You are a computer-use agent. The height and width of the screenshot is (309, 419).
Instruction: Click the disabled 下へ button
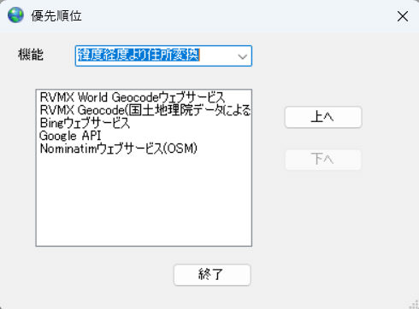pyautogui.click(x=323, y=160)
